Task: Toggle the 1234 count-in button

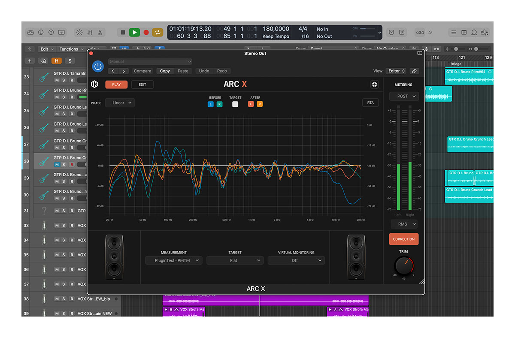Action: (x=420, y=32)
